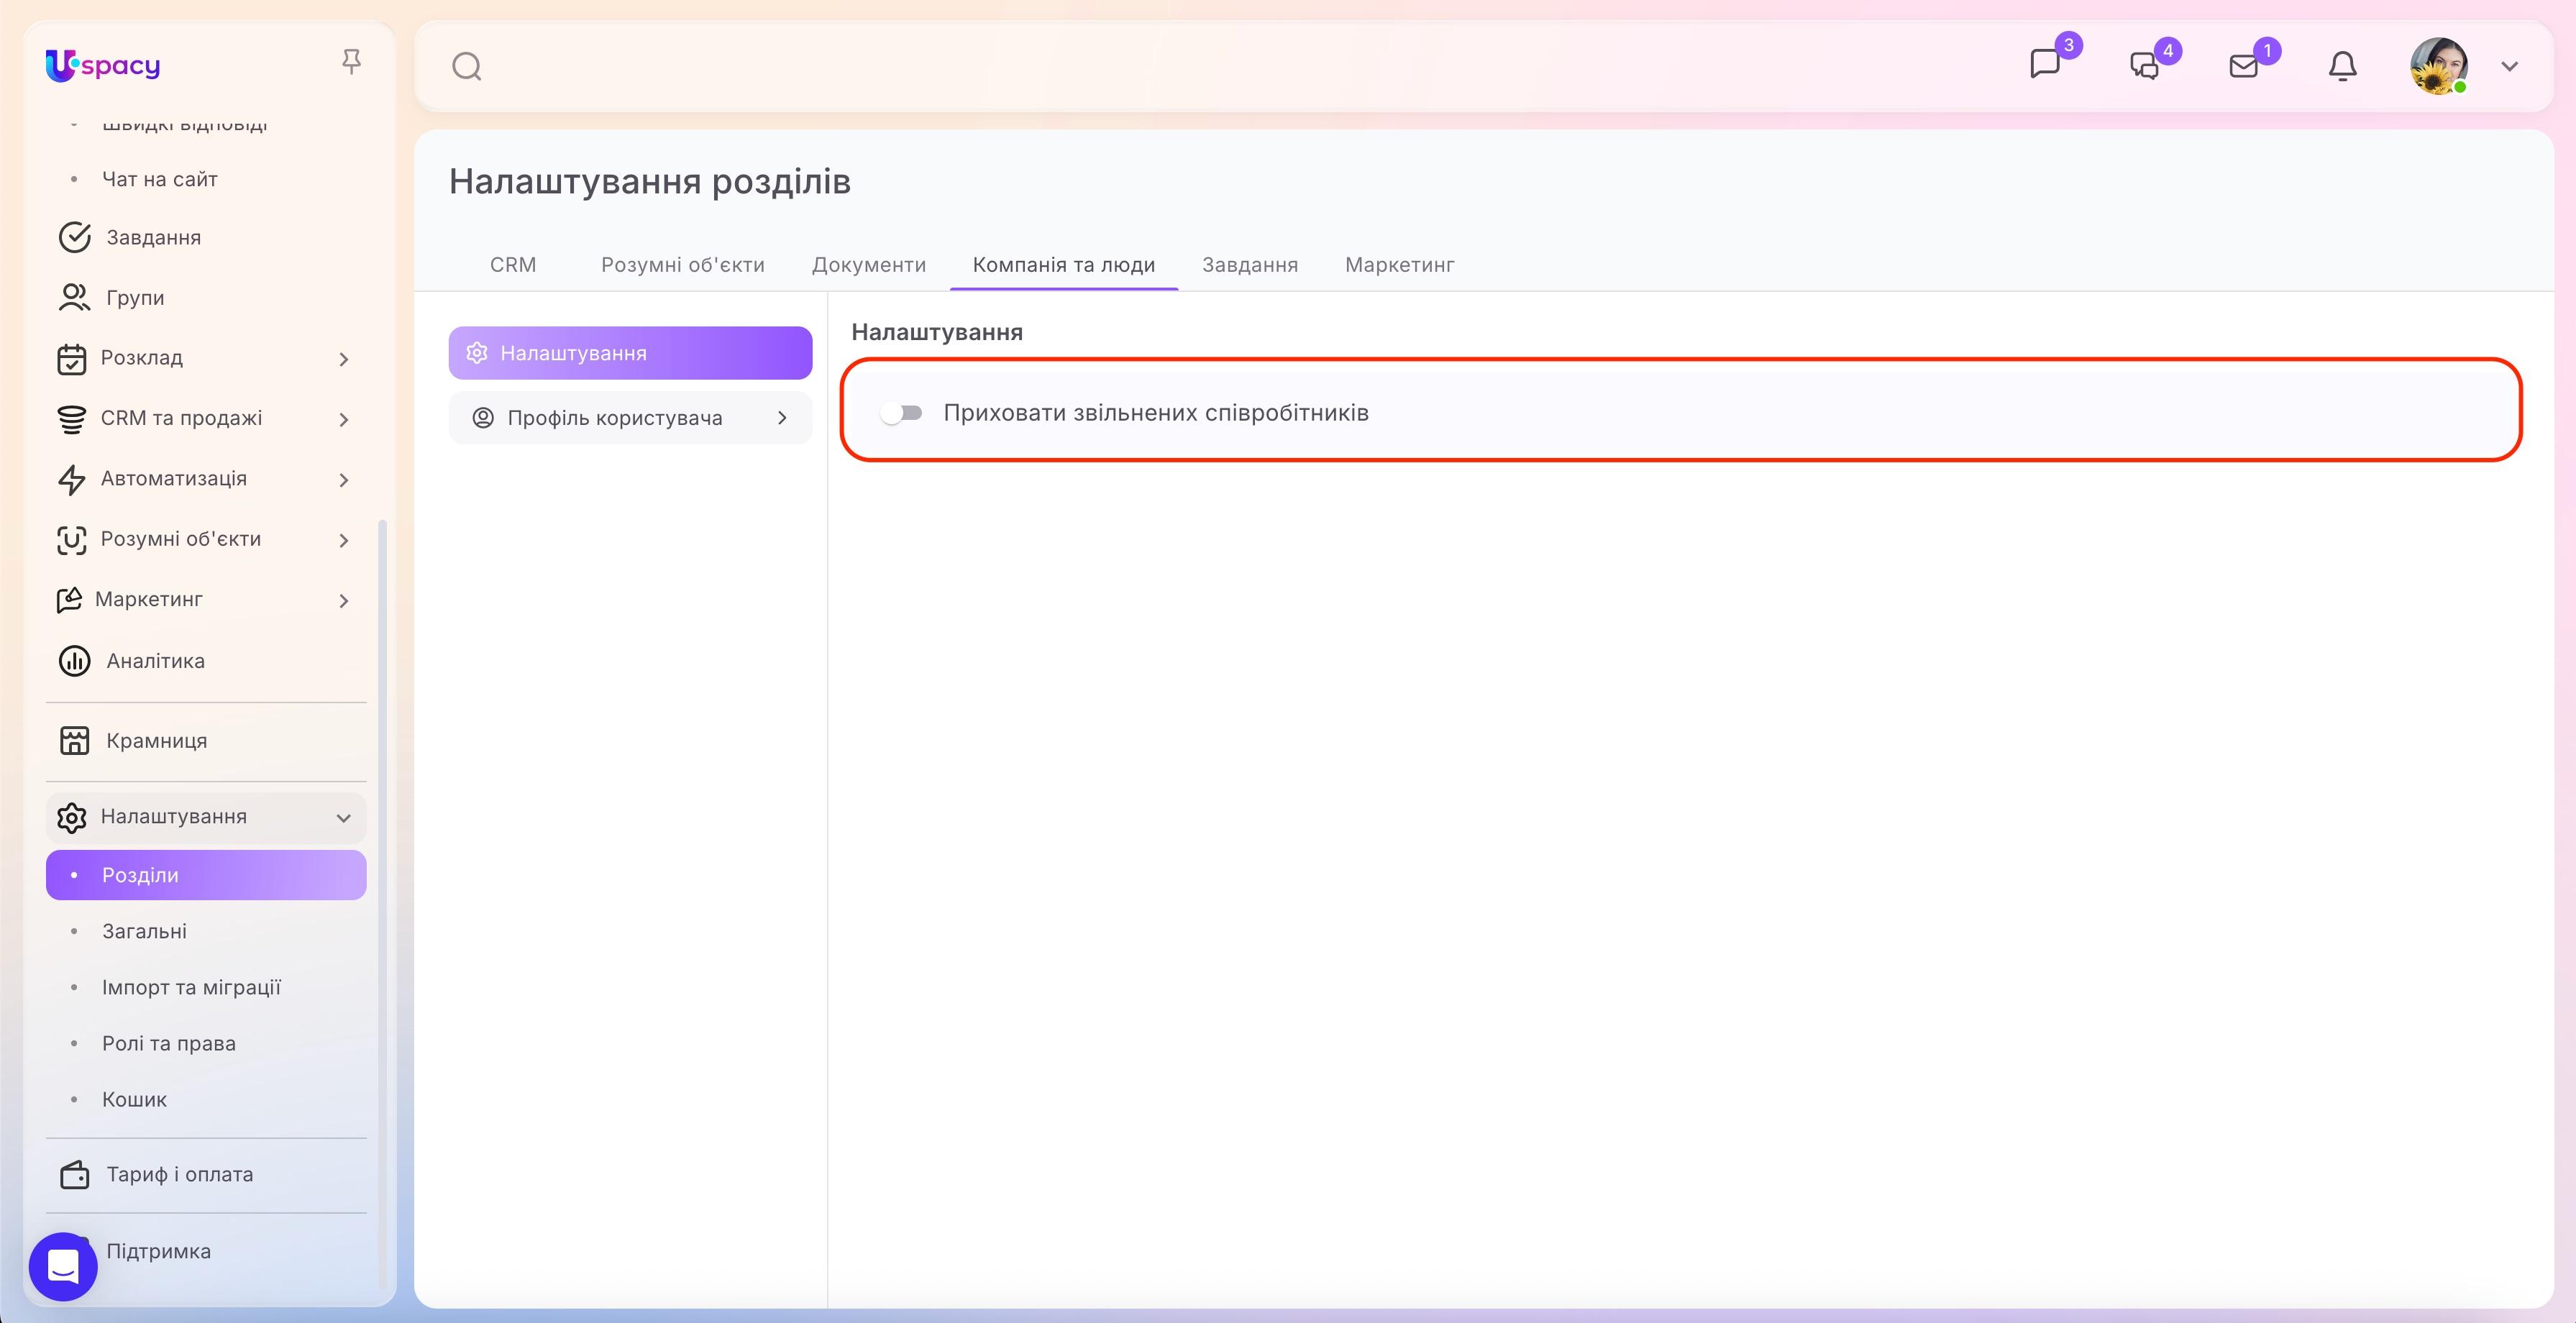
Task: Open the messages chat bubble icon
Action: click(2045, 65)
